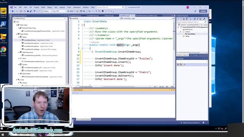Select DimAttributeInventItemGroup view node
This screenshot has height=137, width=244.
click(x=34, y=62)
